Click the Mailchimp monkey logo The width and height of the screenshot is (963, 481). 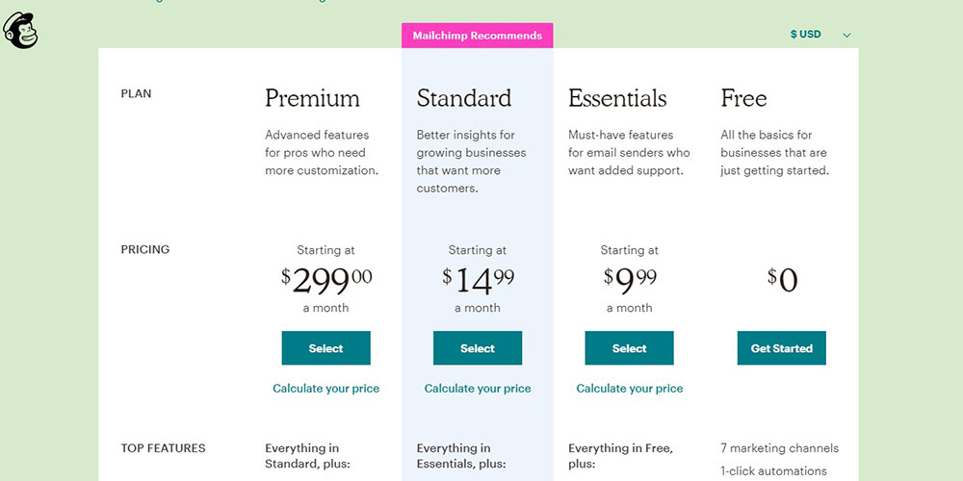pyautogui.click(x=20, y=30)
